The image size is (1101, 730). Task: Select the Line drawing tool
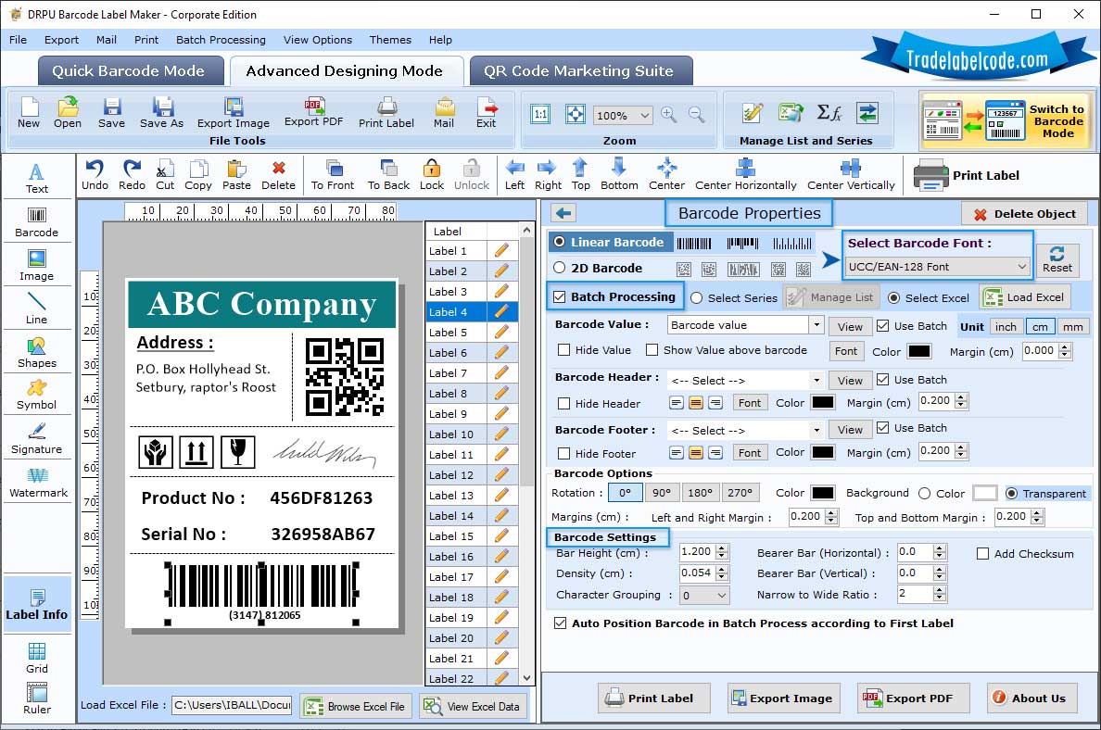(x=36, y=308)
